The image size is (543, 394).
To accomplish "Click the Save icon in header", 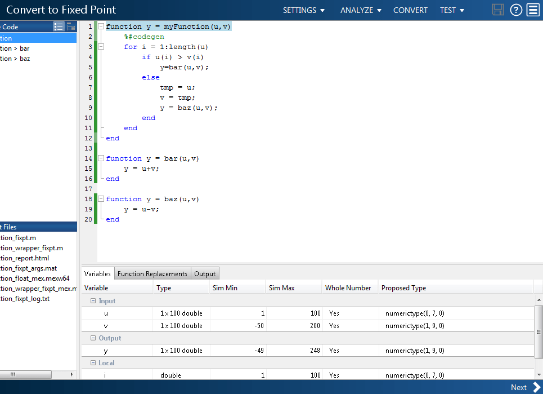I will (497, 10).
